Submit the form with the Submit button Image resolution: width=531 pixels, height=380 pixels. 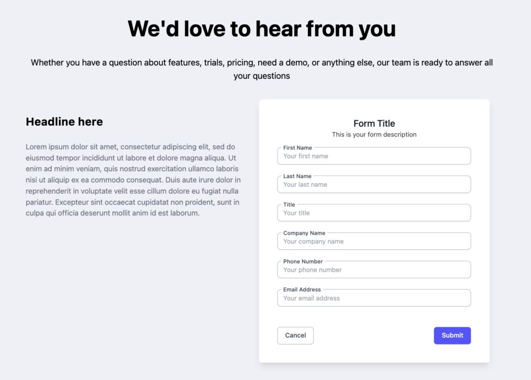452,335
